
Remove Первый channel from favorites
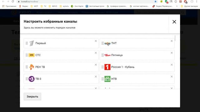[x=96, y=41]
